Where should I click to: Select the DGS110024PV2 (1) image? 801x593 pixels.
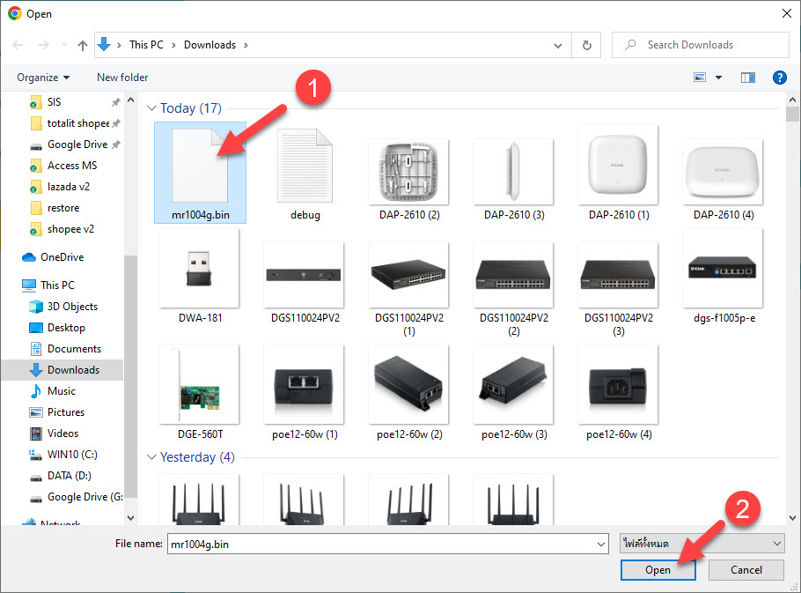[409, 289]
